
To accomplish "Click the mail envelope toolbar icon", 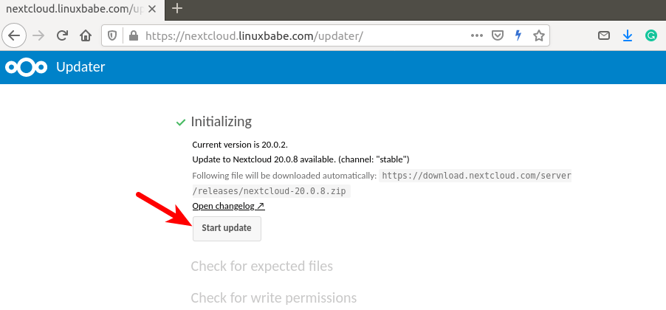I will pos(604,35).
